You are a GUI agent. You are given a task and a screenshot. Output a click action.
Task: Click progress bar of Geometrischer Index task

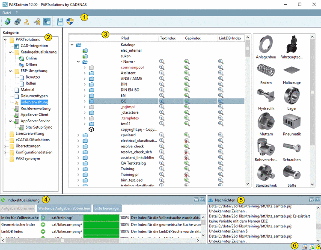101,224
